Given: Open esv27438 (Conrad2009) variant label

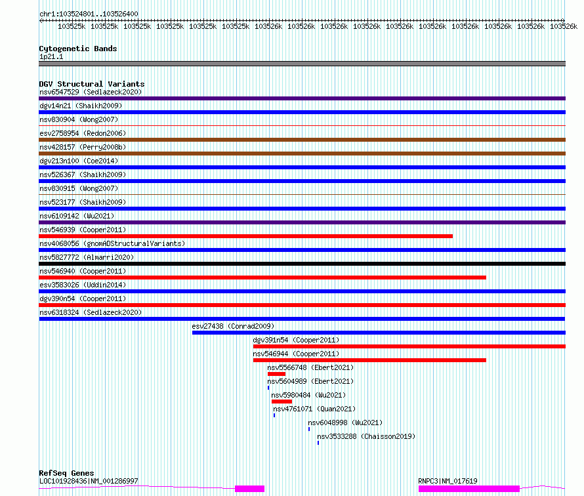Looking at the screenshot, I should coord(233,326).
